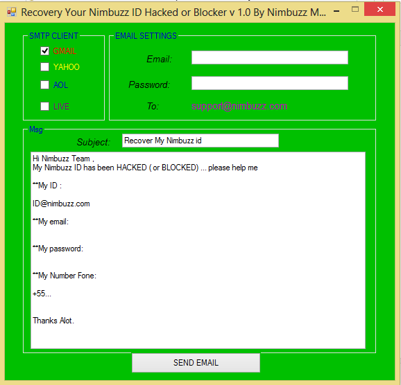401x385 pixels.
Task: Place cursor on '+55...' phone line
Action: pyautogui.click(x=42, y=294)
